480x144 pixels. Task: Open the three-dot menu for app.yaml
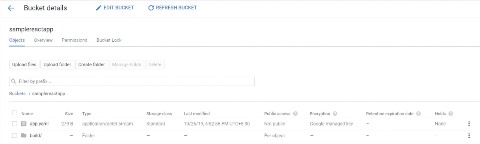pyautogui.click(x=469, y=124)
